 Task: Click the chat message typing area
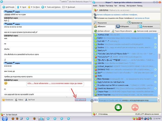pyautogui.click(x=46, y=107)
